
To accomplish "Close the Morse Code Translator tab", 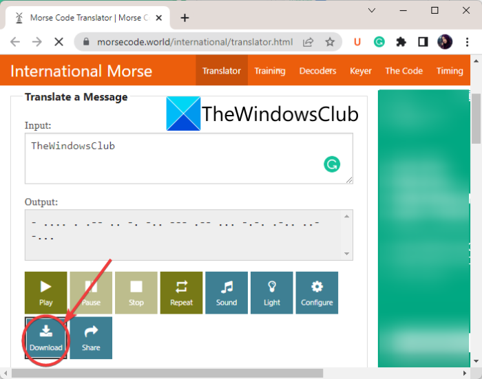I will click(159, 18).
